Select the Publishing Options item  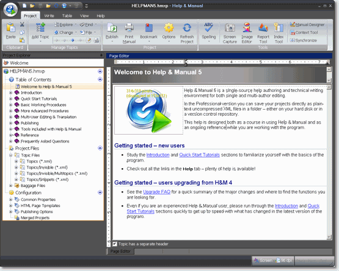point(37,212)
